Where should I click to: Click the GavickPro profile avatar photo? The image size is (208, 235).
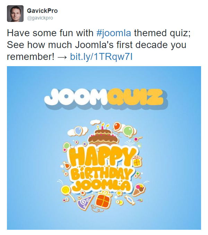(15, 14)
